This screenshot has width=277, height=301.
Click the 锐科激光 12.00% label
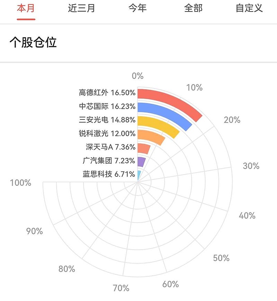point(107,133)
